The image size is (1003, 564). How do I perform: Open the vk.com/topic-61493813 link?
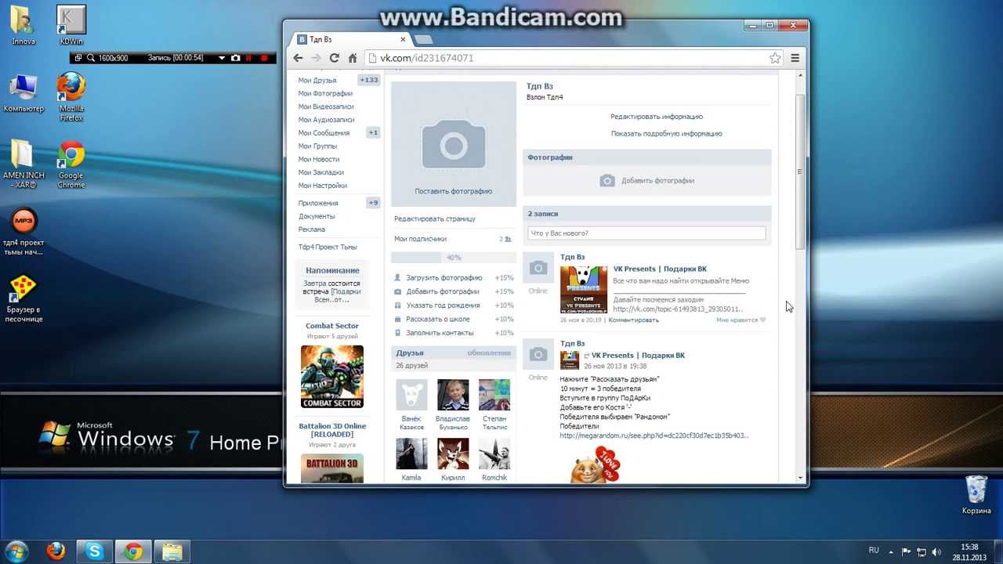tap(678, 309)
